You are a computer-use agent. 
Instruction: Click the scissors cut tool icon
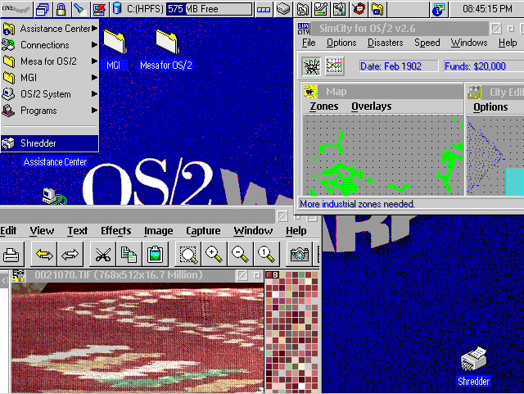pos(102,254)
